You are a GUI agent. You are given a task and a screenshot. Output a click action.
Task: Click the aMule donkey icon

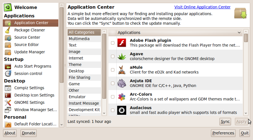(121, 70)
